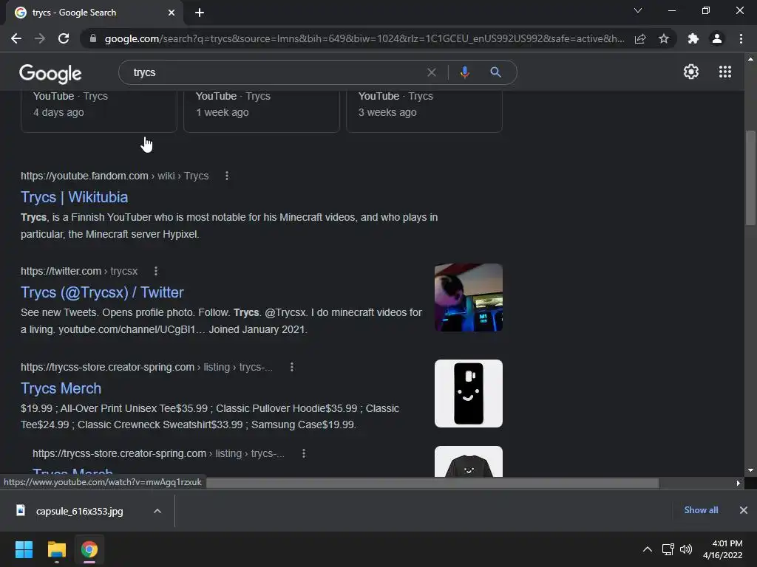This screenshot has width=757, height=567.
Task: Open more options for second creator-spring result
Action: pyautogui.click(x=304, y=453)
